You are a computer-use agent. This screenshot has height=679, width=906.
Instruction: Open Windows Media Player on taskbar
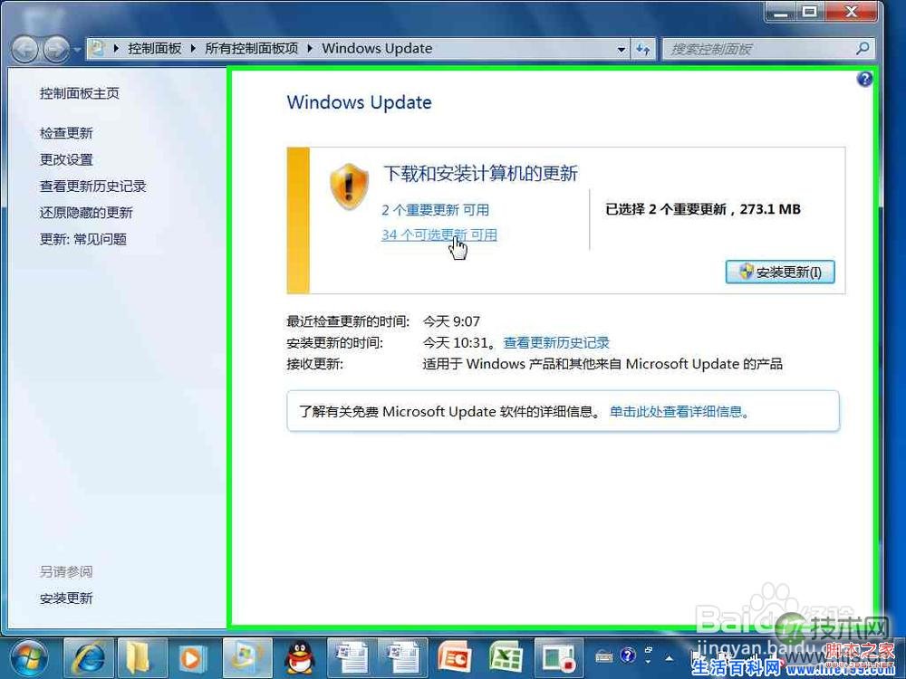coord(192,659)
